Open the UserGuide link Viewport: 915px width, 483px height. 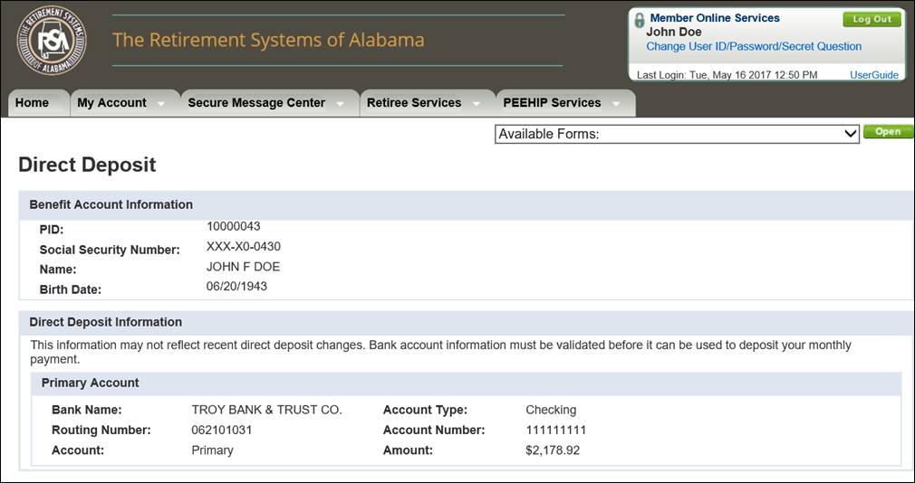pyautogui.click(x=874, y=75)
